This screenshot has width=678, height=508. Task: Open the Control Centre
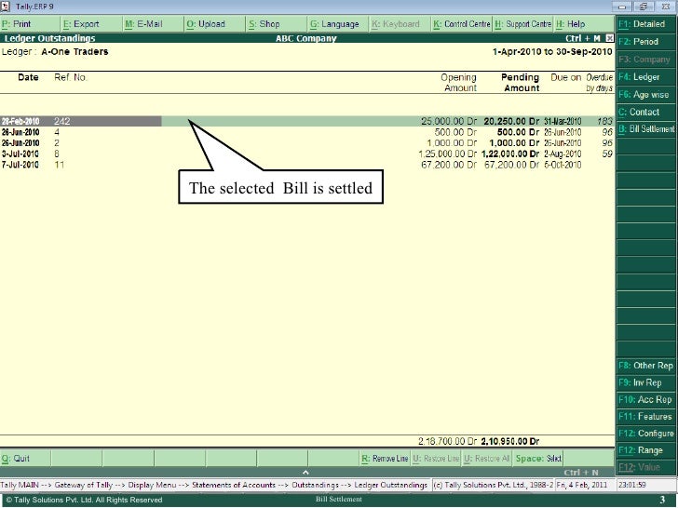(462, 24)
